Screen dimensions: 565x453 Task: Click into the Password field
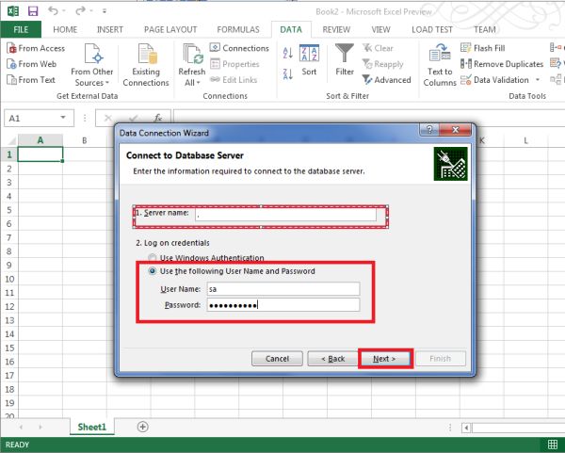[282, 305]
